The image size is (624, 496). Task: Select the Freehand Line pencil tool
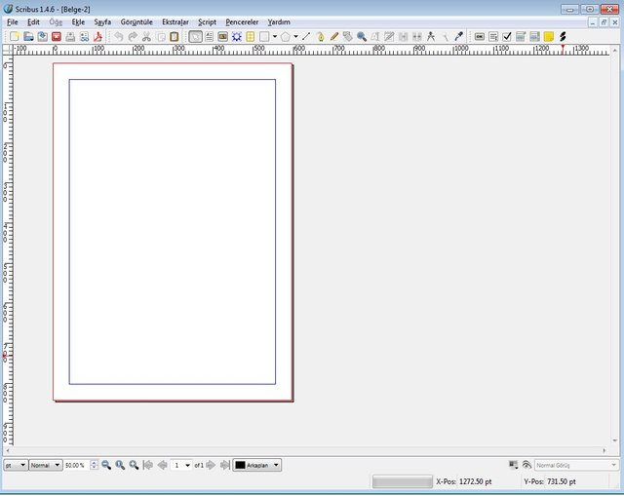point(334,37)
